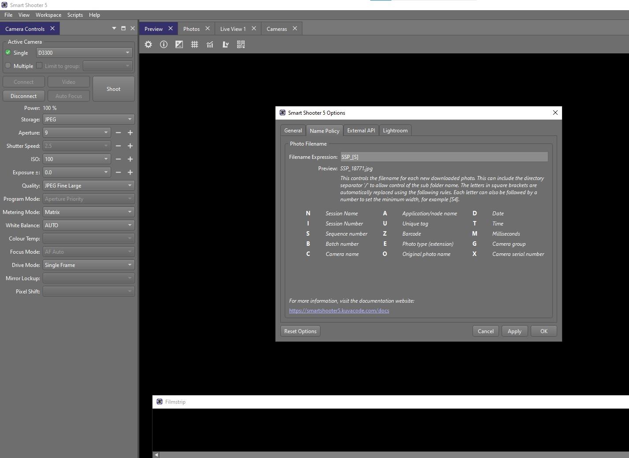Close the Photos tab
The width and height of the screenshot is (629, 458).
[x=208, y=28]
